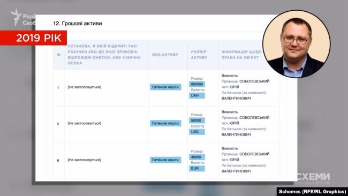Click 'Валюта:' label in row 5

[198, 126]
